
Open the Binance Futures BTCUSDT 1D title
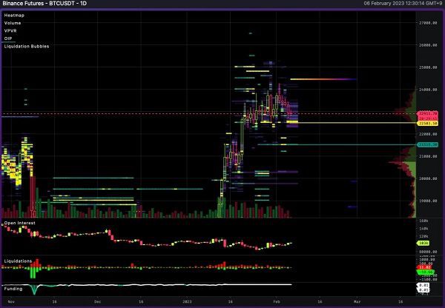tap(50, 4)
